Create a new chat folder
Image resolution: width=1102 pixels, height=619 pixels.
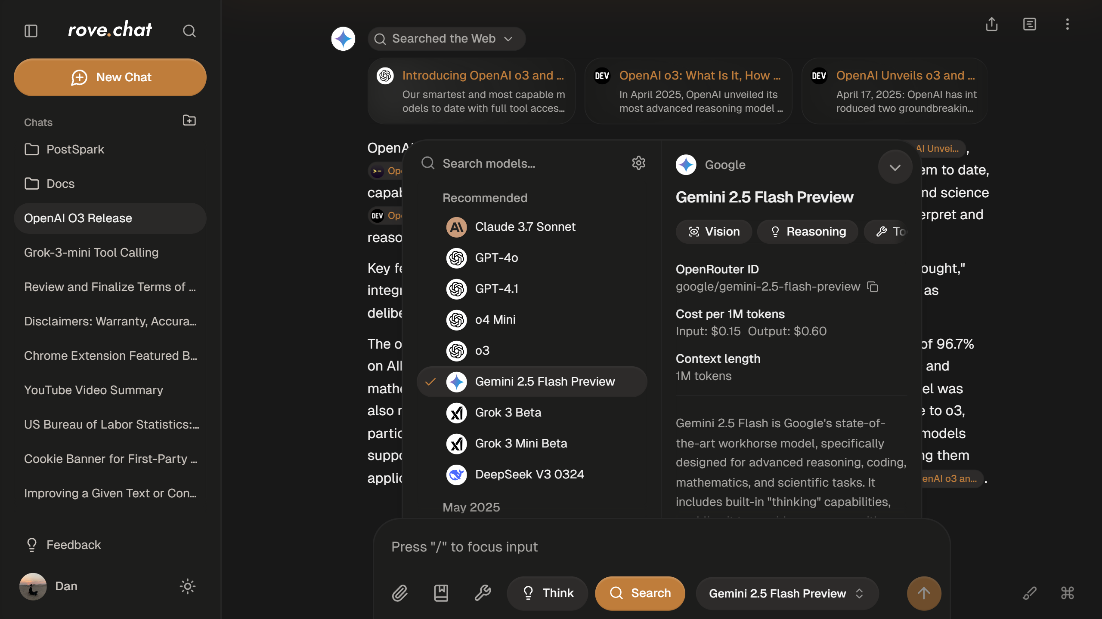[189, 121]
